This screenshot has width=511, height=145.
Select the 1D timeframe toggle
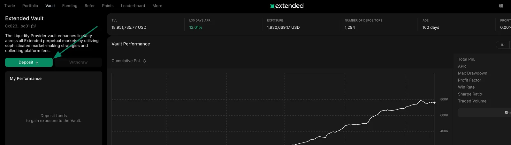click(x=503, y=45)
